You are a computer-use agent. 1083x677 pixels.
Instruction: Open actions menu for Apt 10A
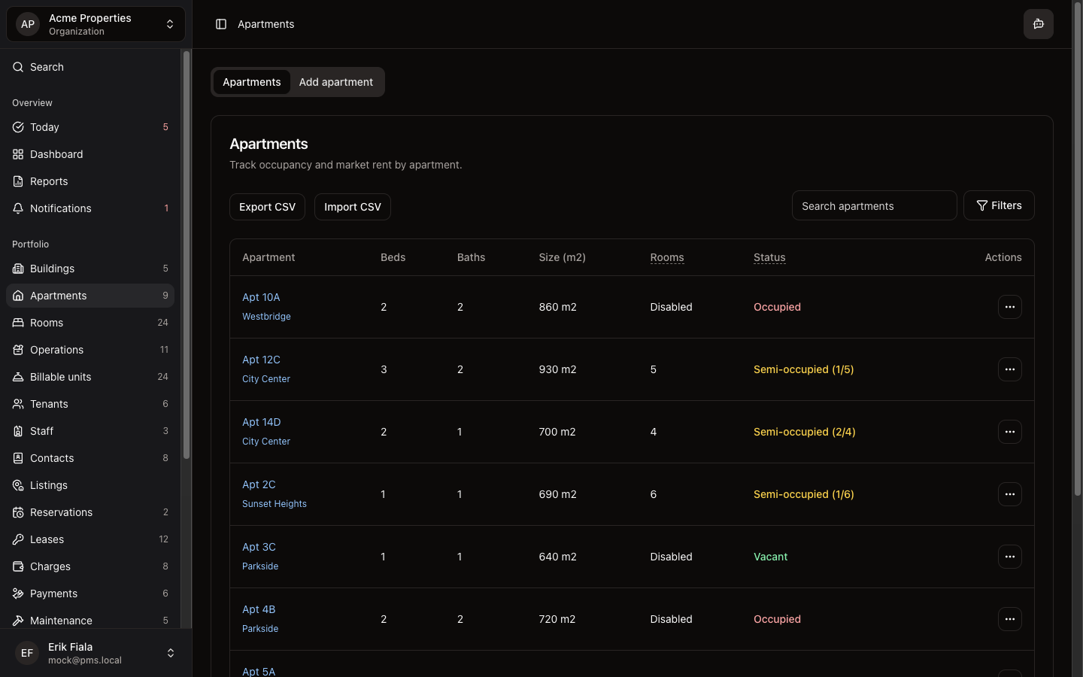1009,307
